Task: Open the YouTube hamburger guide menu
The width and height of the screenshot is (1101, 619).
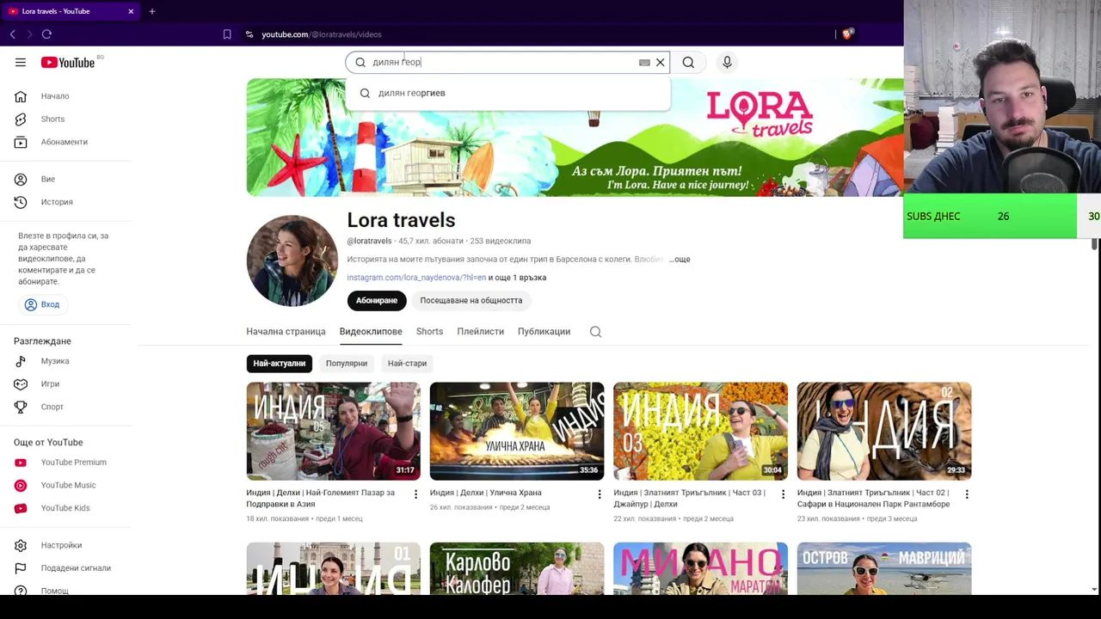Action: click(x=21, y=62)
